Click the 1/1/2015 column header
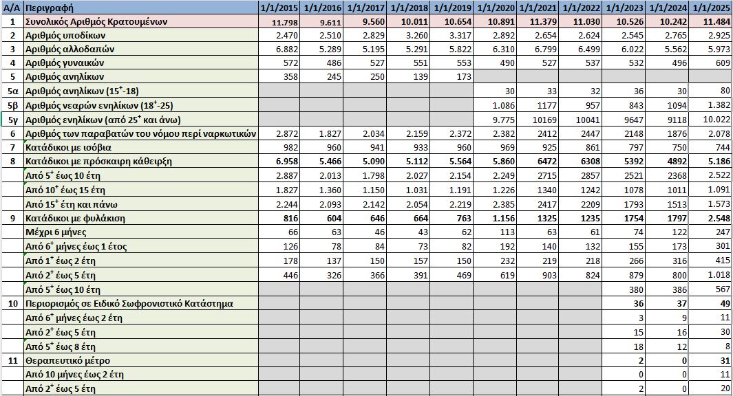The height and width of the screenshot is (396, 733). [280, 8]
